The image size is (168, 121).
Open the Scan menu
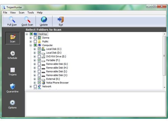click(22, 13)
